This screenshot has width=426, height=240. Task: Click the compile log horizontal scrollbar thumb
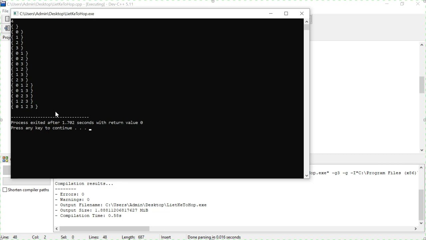pyautogui.click(x=104, y=229)
